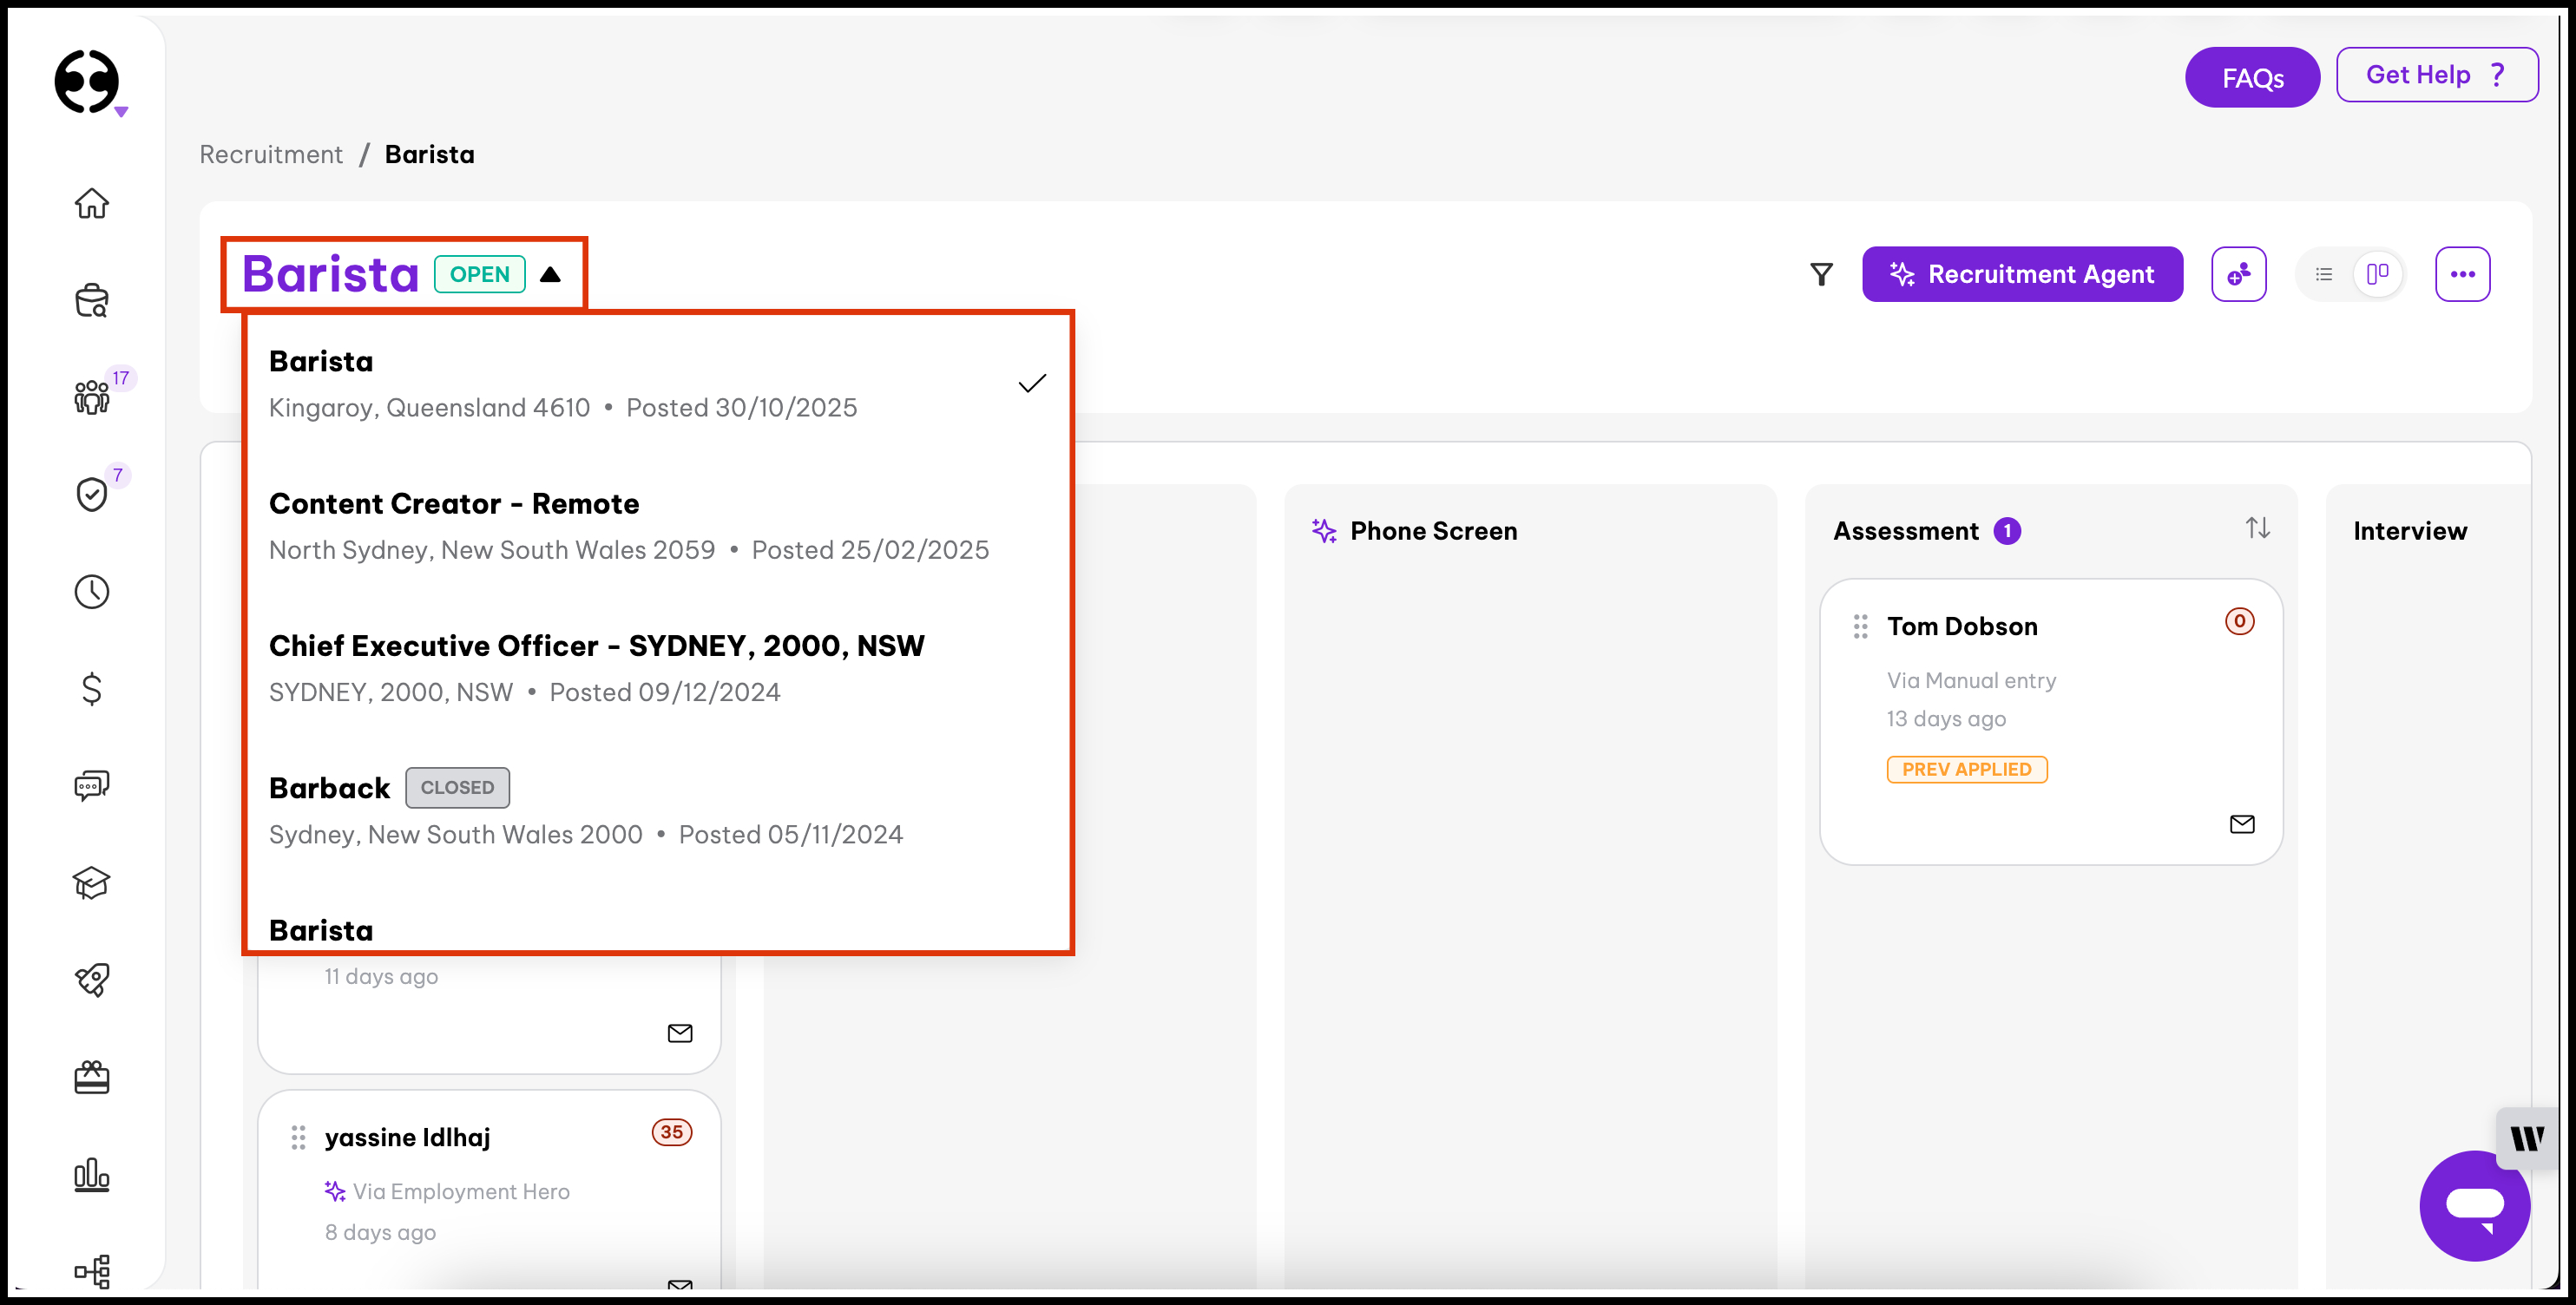The height and width of the screenshot is (1305, 2576).
Task: Expand the company logo switcher arrow
Action: [121, 112]
